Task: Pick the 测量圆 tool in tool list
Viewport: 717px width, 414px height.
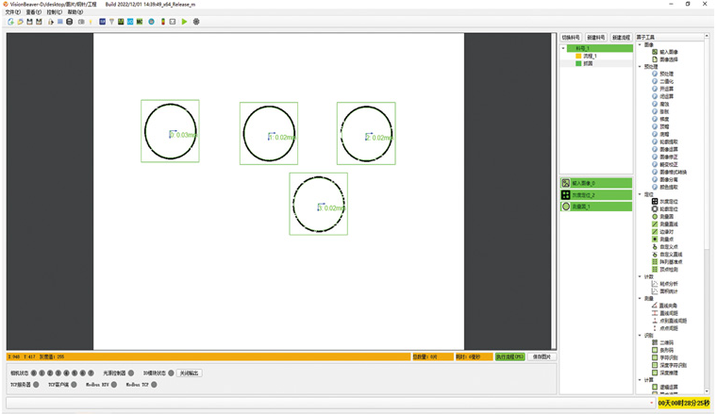Action: pyautogui.click(x=666, y=216)
